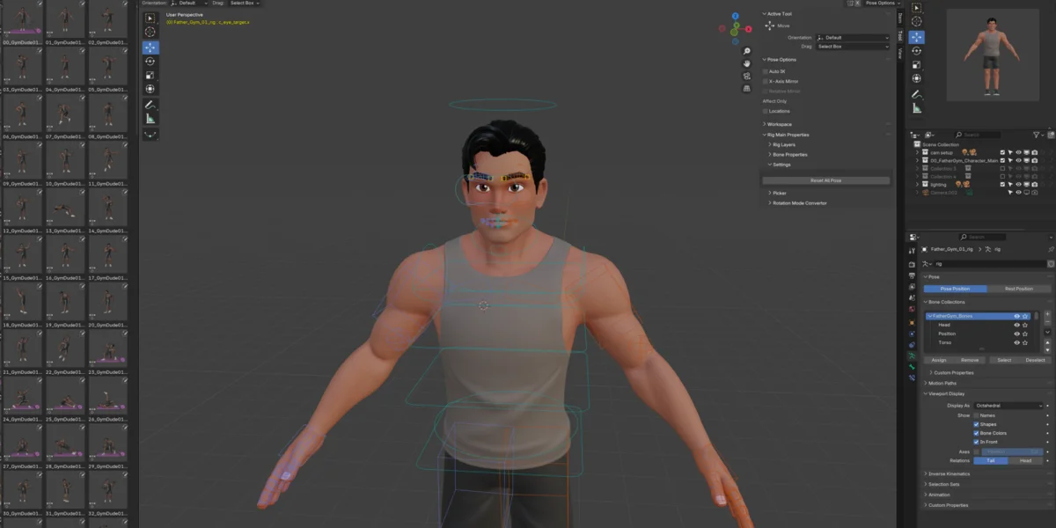Activate the Annotate tool

tap(150, 104)
